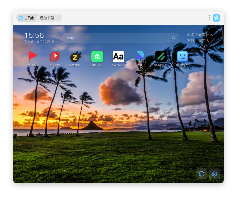Click the daily quote text 幻术世界有什么不好
This screenshot has width=237, height=199.
200,38
